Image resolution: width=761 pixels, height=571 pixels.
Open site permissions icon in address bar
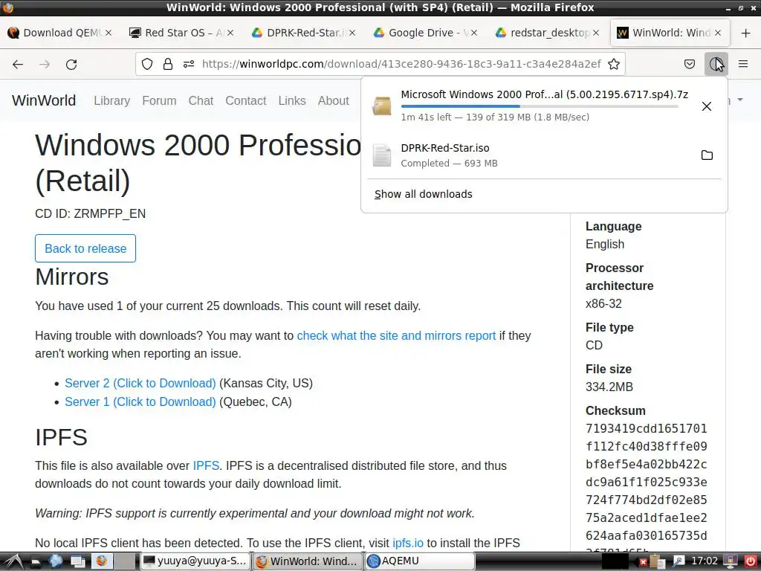pos(189,64)
